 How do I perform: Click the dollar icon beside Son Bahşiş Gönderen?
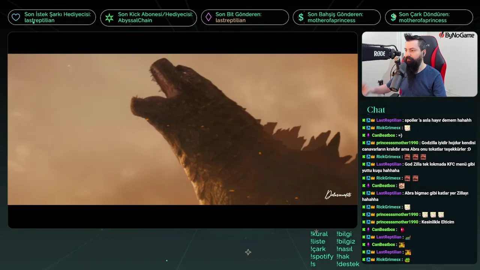coord(301,17)
